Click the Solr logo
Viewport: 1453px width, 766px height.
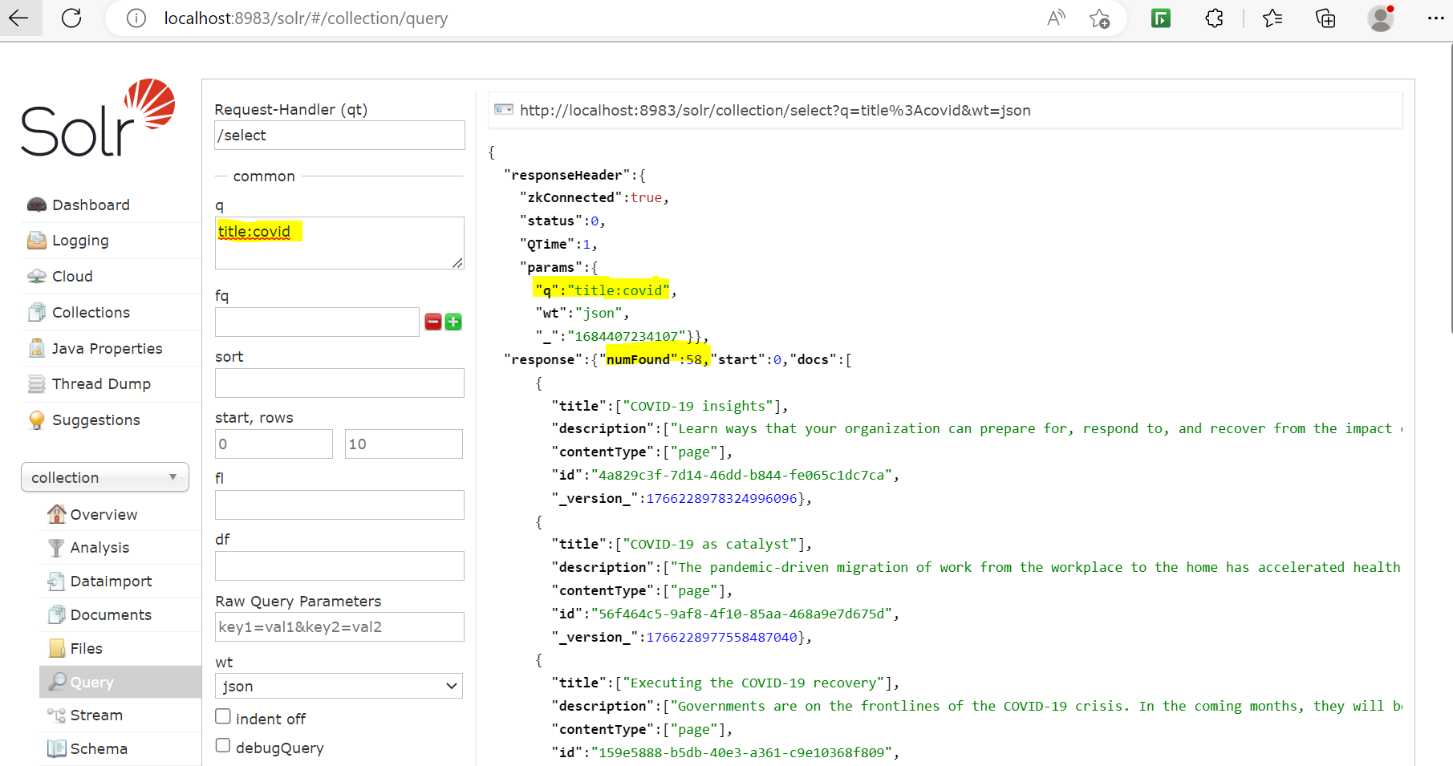[x=98, y=117]
